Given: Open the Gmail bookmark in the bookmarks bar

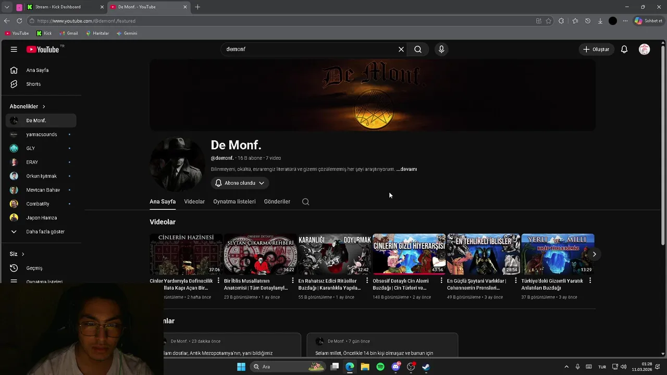Looking at the screenshot, I should coord(68,33).
